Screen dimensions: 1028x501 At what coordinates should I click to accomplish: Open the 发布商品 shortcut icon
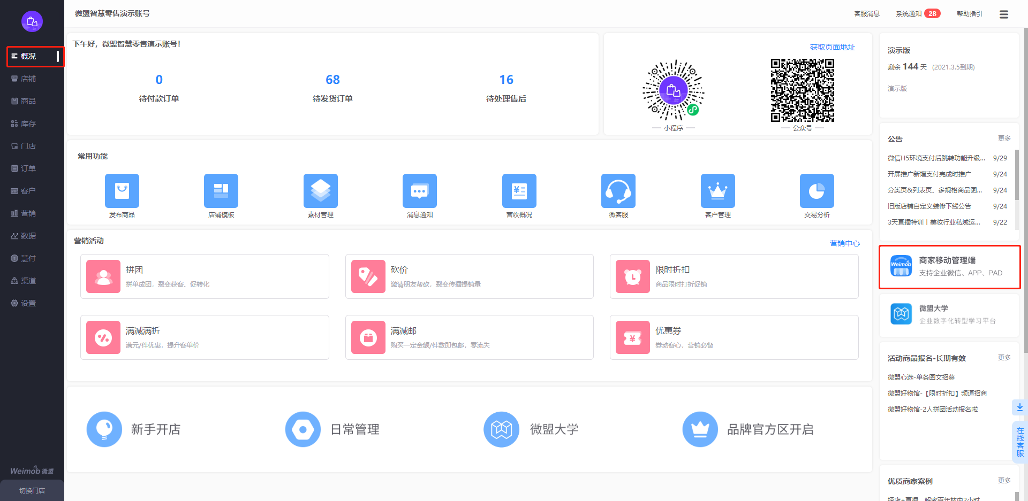click(122, 191)
